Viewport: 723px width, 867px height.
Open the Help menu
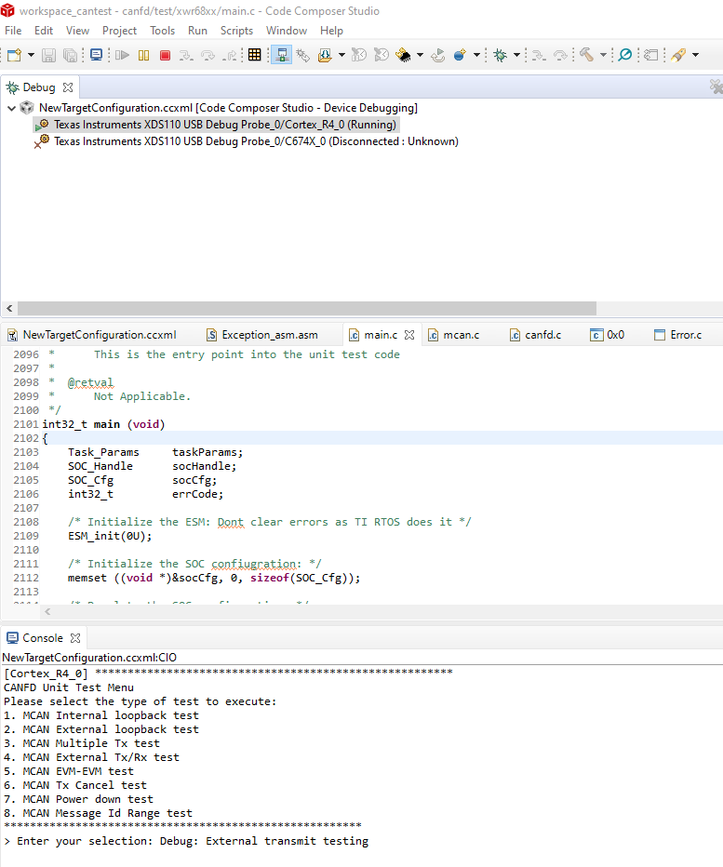coord(331,31)
